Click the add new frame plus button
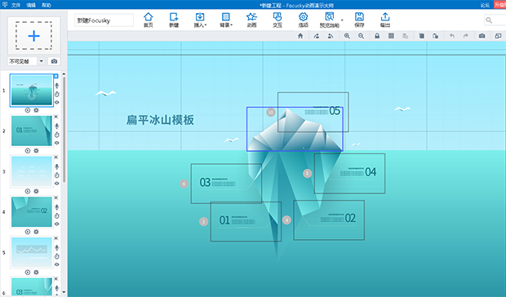The image size is (506, 297). coord(34,36)
